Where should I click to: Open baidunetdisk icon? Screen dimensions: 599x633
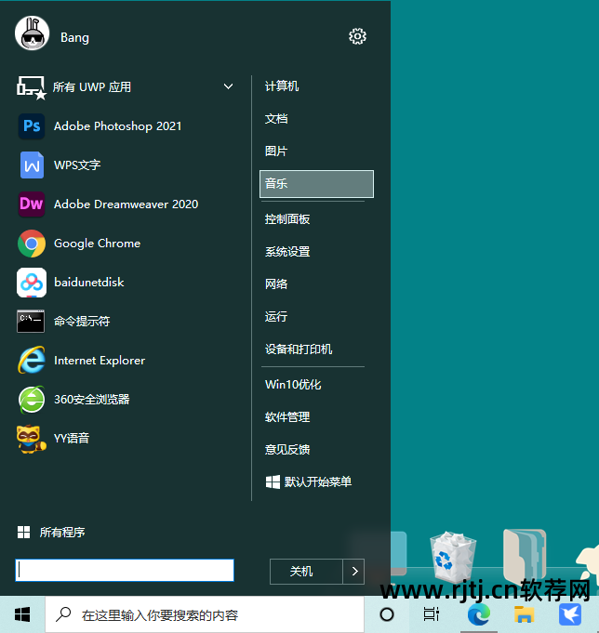tap(32, 283)
